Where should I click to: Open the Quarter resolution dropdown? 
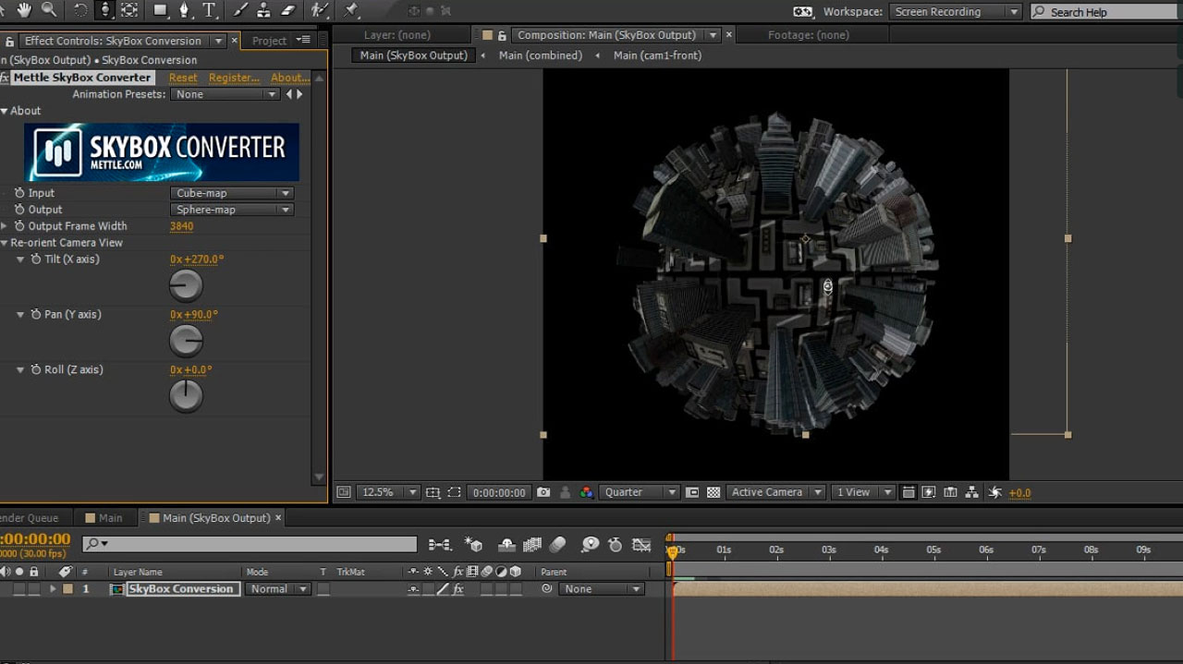click(x=640, y=492)
